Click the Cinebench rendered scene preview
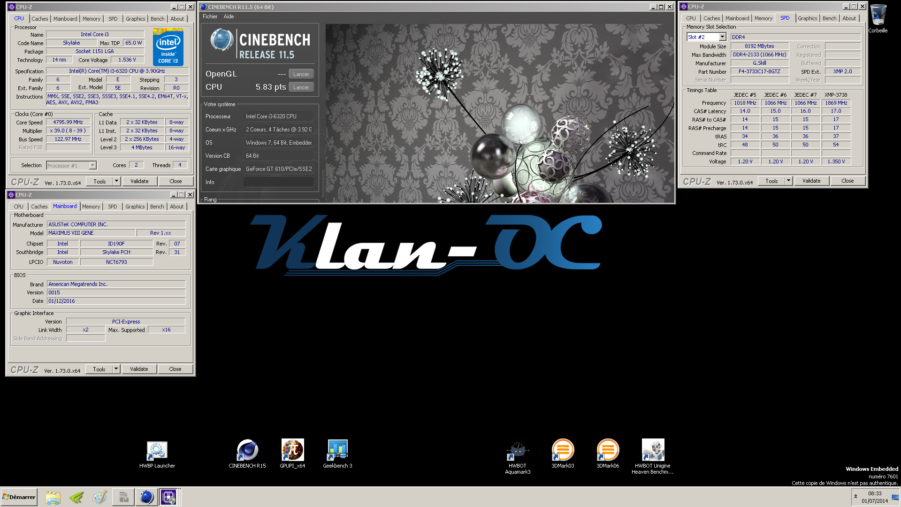The width and height of the screenshot is (901, 507). coord(500,113)
